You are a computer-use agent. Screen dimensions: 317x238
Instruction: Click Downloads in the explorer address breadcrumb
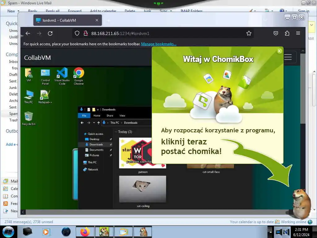[131, 123]
